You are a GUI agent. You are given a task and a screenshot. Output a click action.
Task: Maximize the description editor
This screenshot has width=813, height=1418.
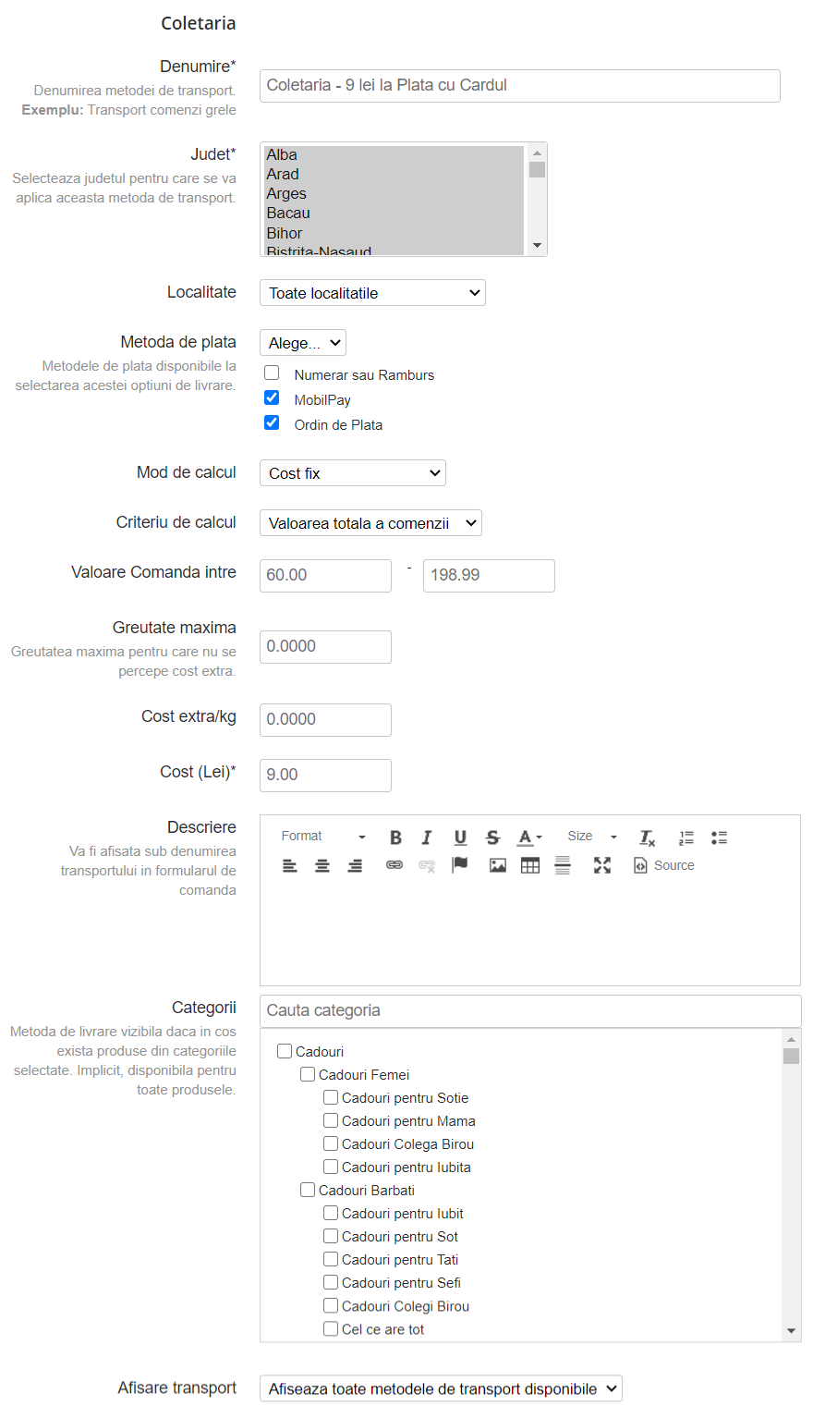(x=602, y=865)
